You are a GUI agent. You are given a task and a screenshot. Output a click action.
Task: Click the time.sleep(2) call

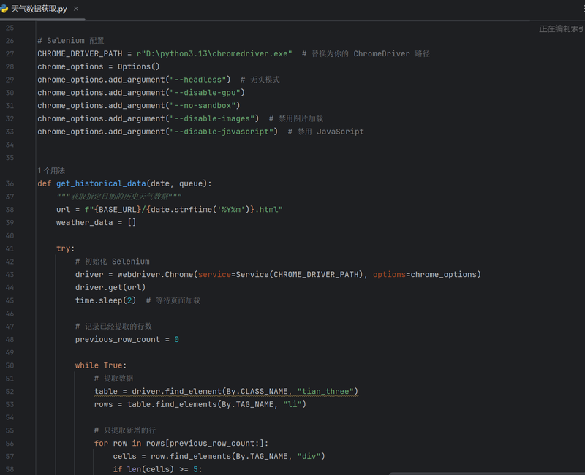click(x=105, y=300)
